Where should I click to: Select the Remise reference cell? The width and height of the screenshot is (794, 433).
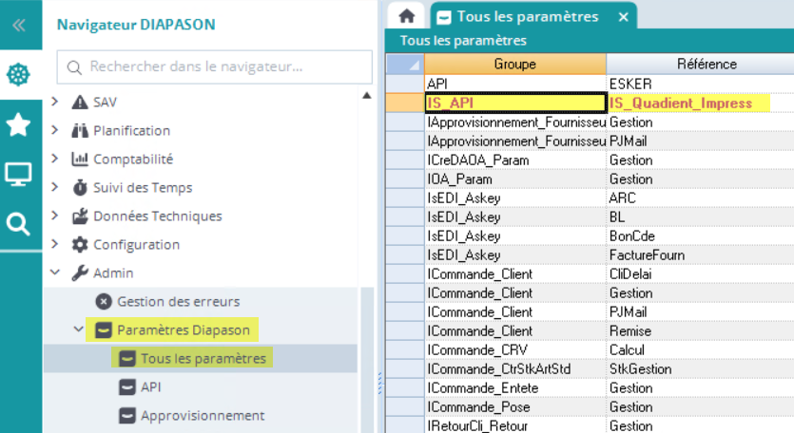(x=700, y=330)
